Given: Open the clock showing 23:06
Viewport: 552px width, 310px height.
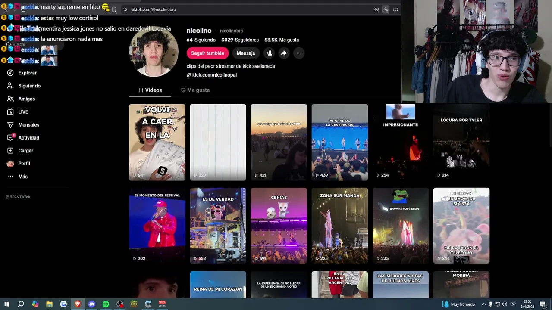Looking at the screenshot, I should [527, 304].
